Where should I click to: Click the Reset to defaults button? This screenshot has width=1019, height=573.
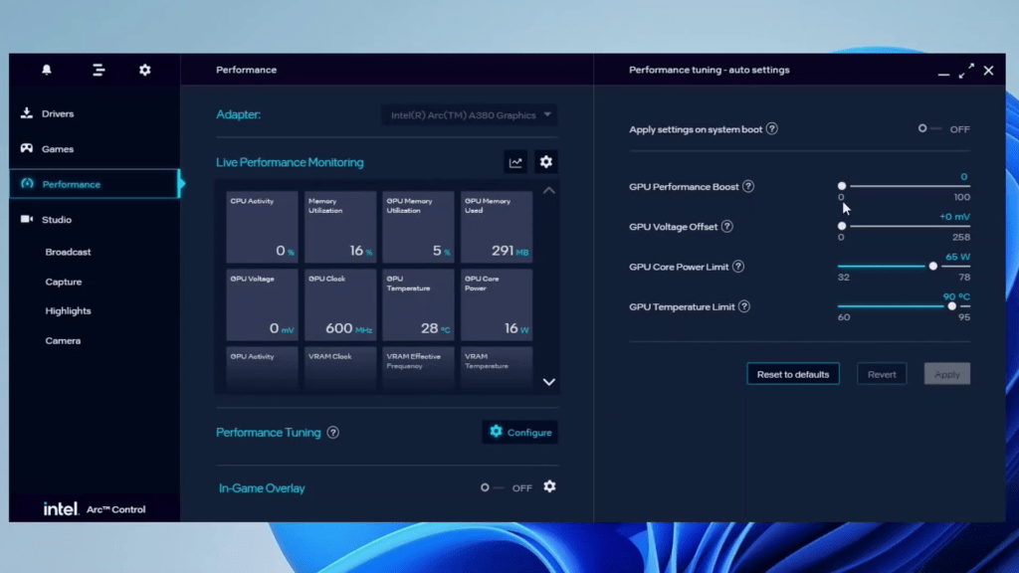click(x=793, y=374)
